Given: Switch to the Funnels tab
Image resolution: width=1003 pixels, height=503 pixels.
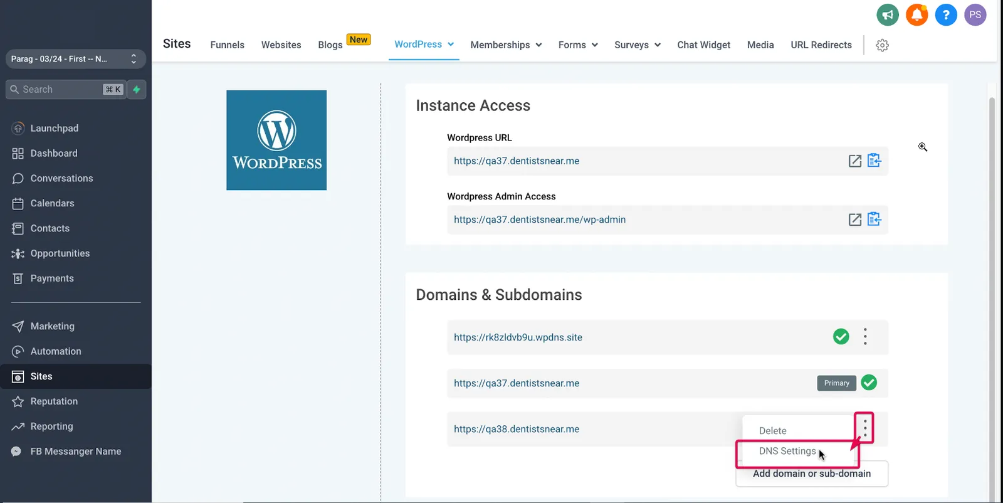Looking at the screenshot, I should pyautogui.click(x=227, y=45).
